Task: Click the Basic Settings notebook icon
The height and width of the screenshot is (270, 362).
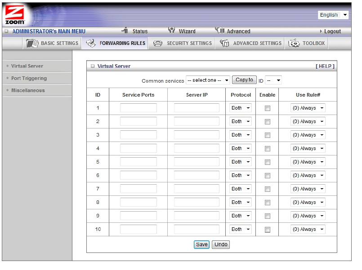Action: [x=32, y=43]
